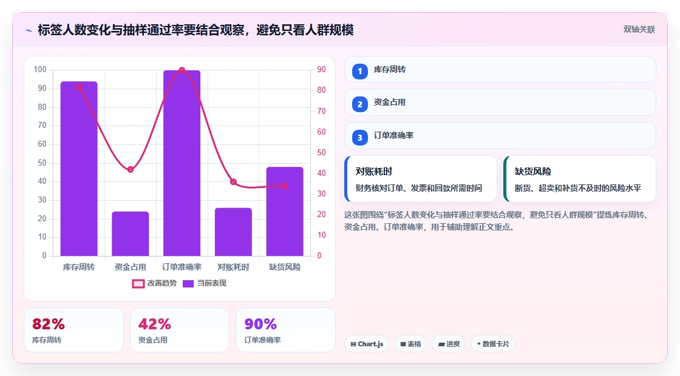Click the 双轴关联 label in the header
The image size is (680, 376).
[x=639, y=30]
